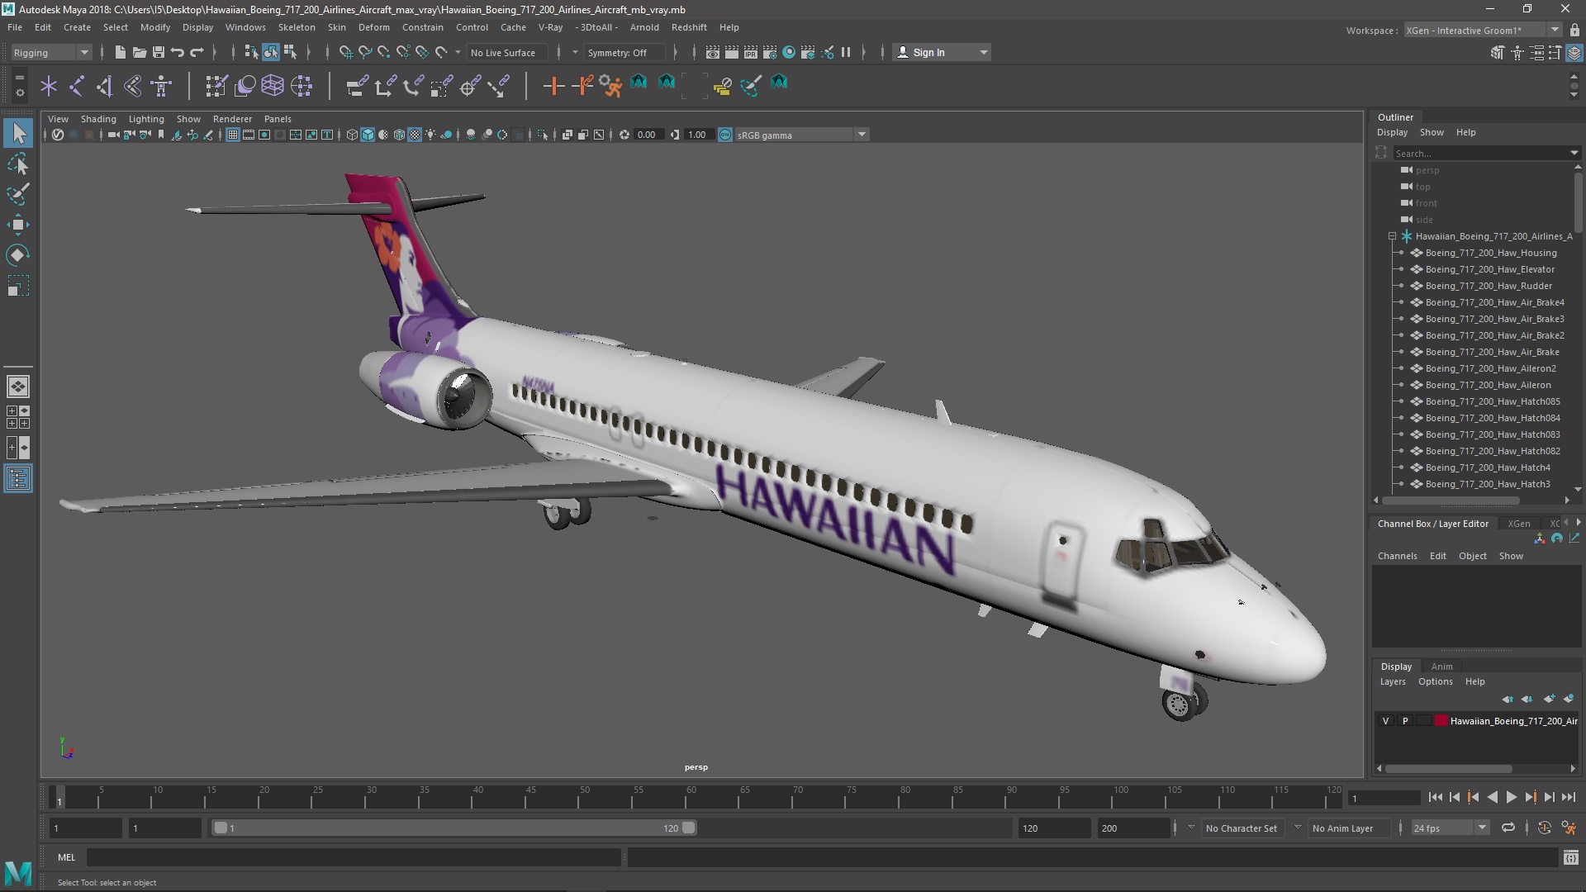
Task: Select Boeing_717_200_Haw_Rudder in Outliner
Action: coord(1488,286)
